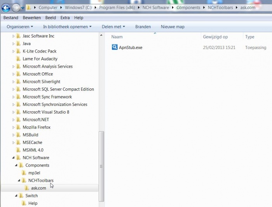Click the ApnStub.exe magnifier icon

(115, 47)
